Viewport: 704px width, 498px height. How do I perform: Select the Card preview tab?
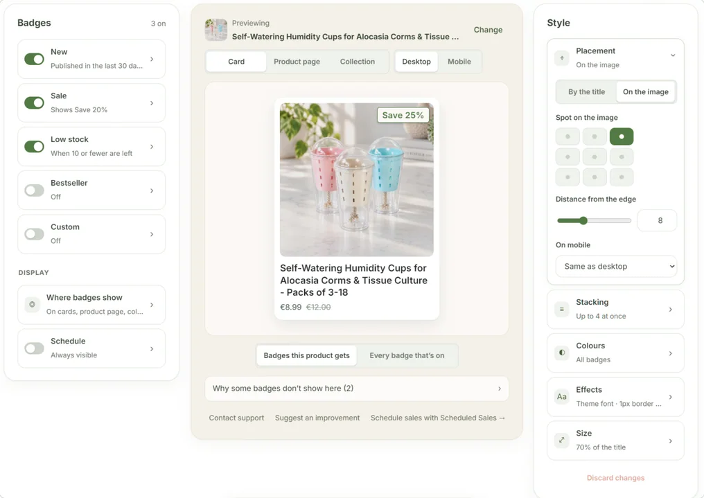click(x=236, y=62)
